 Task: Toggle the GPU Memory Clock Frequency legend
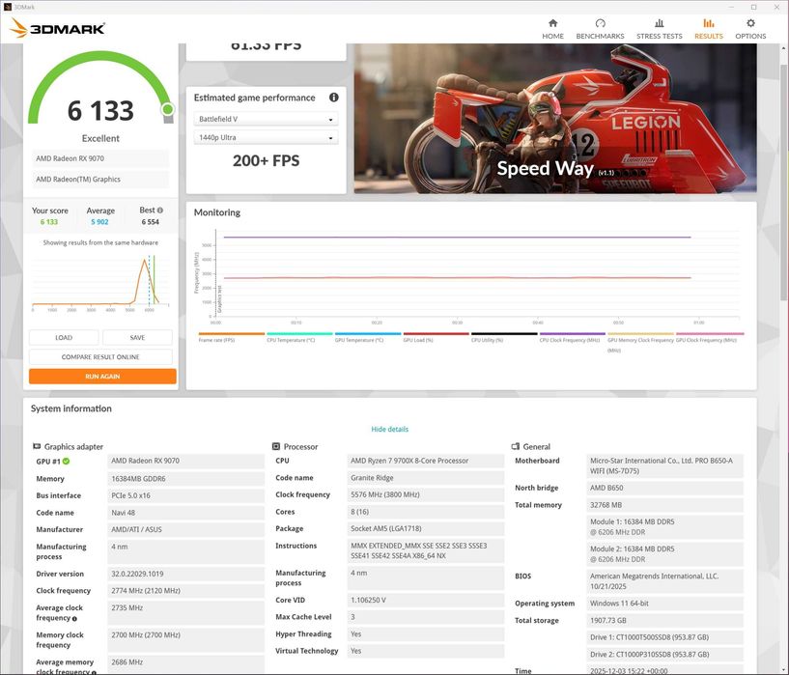point(640,342)
